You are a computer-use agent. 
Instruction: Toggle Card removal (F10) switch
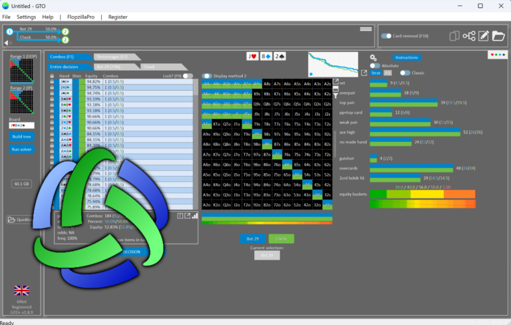point(386,36)
